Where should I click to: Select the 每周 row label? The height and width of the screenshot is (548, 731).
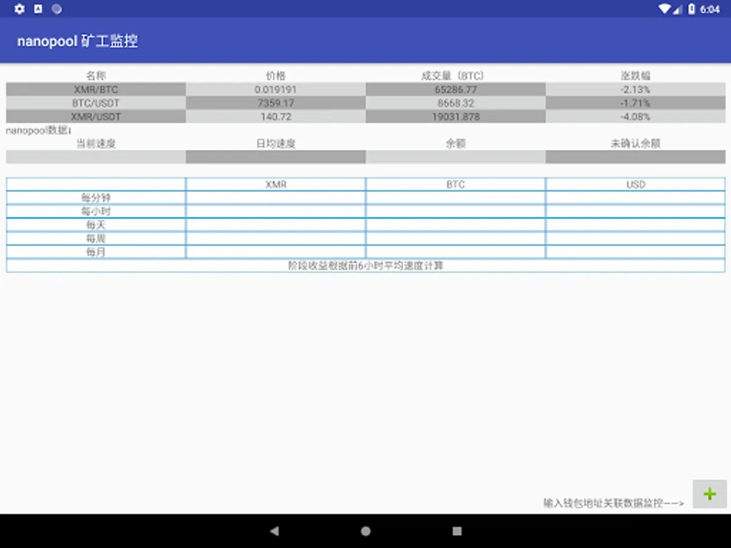pyautogui.click(x=96, y=238)
